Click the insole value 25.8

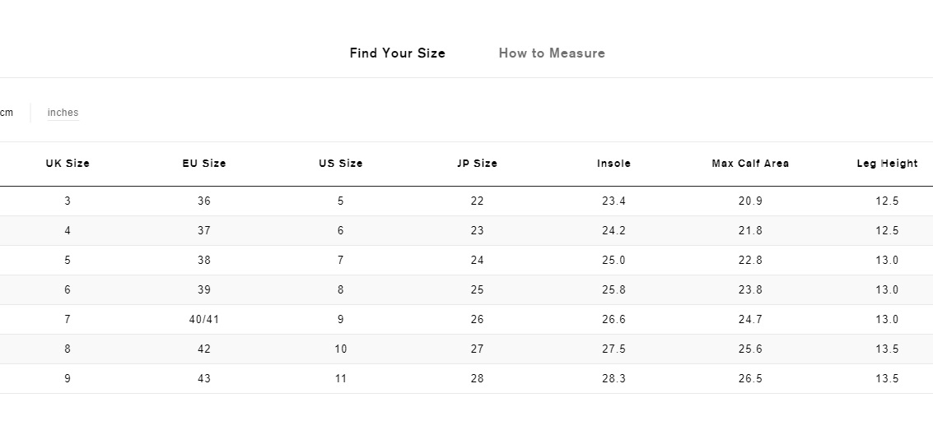pos(613,290)
